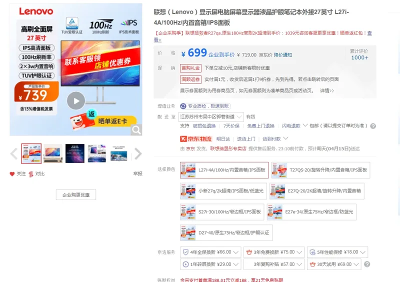400x282 pixels.
Task: Select the third dark blue product thumbnail
Action: click(75, 153)
